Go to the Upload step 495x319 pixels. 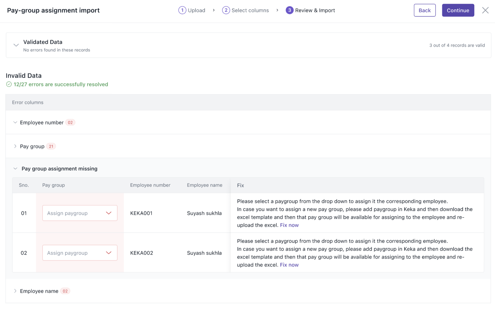tap(196, 10)
